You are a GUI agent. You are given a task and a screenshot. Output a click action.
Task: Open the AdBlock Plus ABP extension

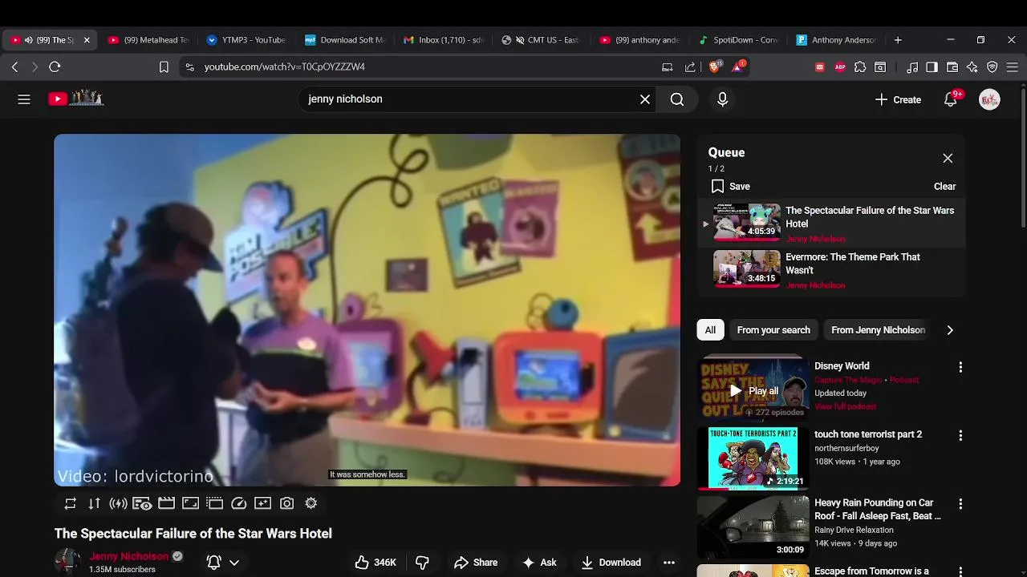tap(840, 67)
